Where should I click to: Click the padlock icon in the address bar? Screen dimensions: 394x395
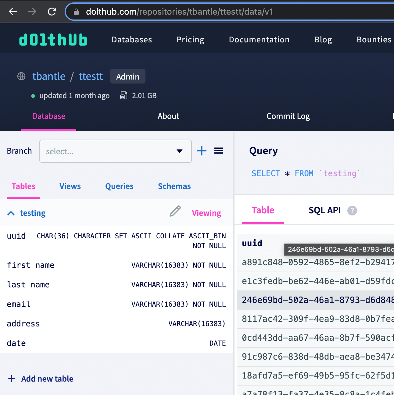(76, 12)
